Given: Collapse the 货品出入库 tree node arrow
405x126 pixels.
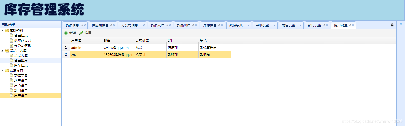Looking at the screenshot, I should (3, 51).
